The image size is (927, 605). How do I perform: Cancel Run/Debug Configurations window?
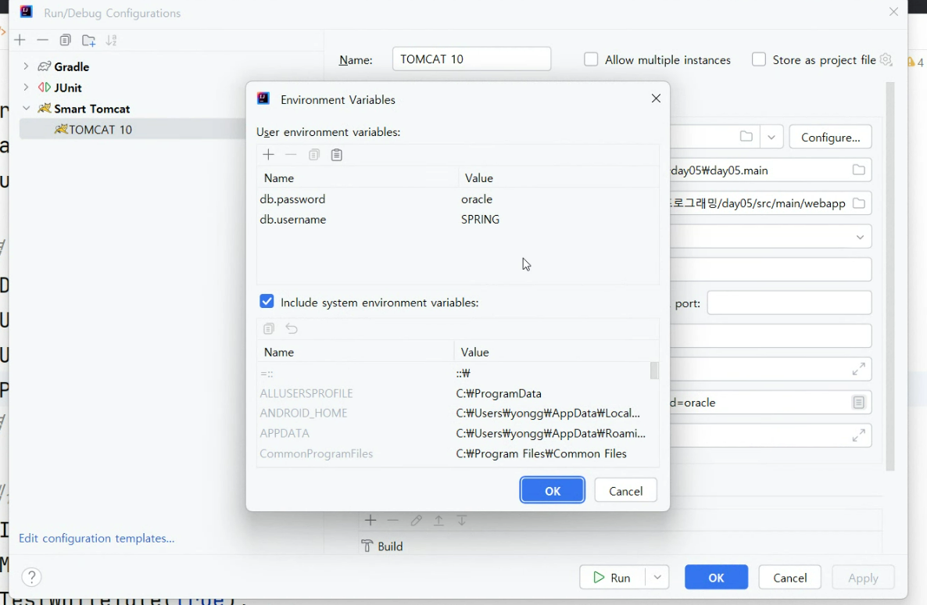tap(790, 577)
